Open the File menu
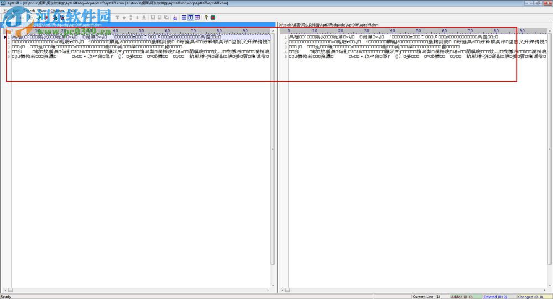The image size is (553, 299). [6, 11]
